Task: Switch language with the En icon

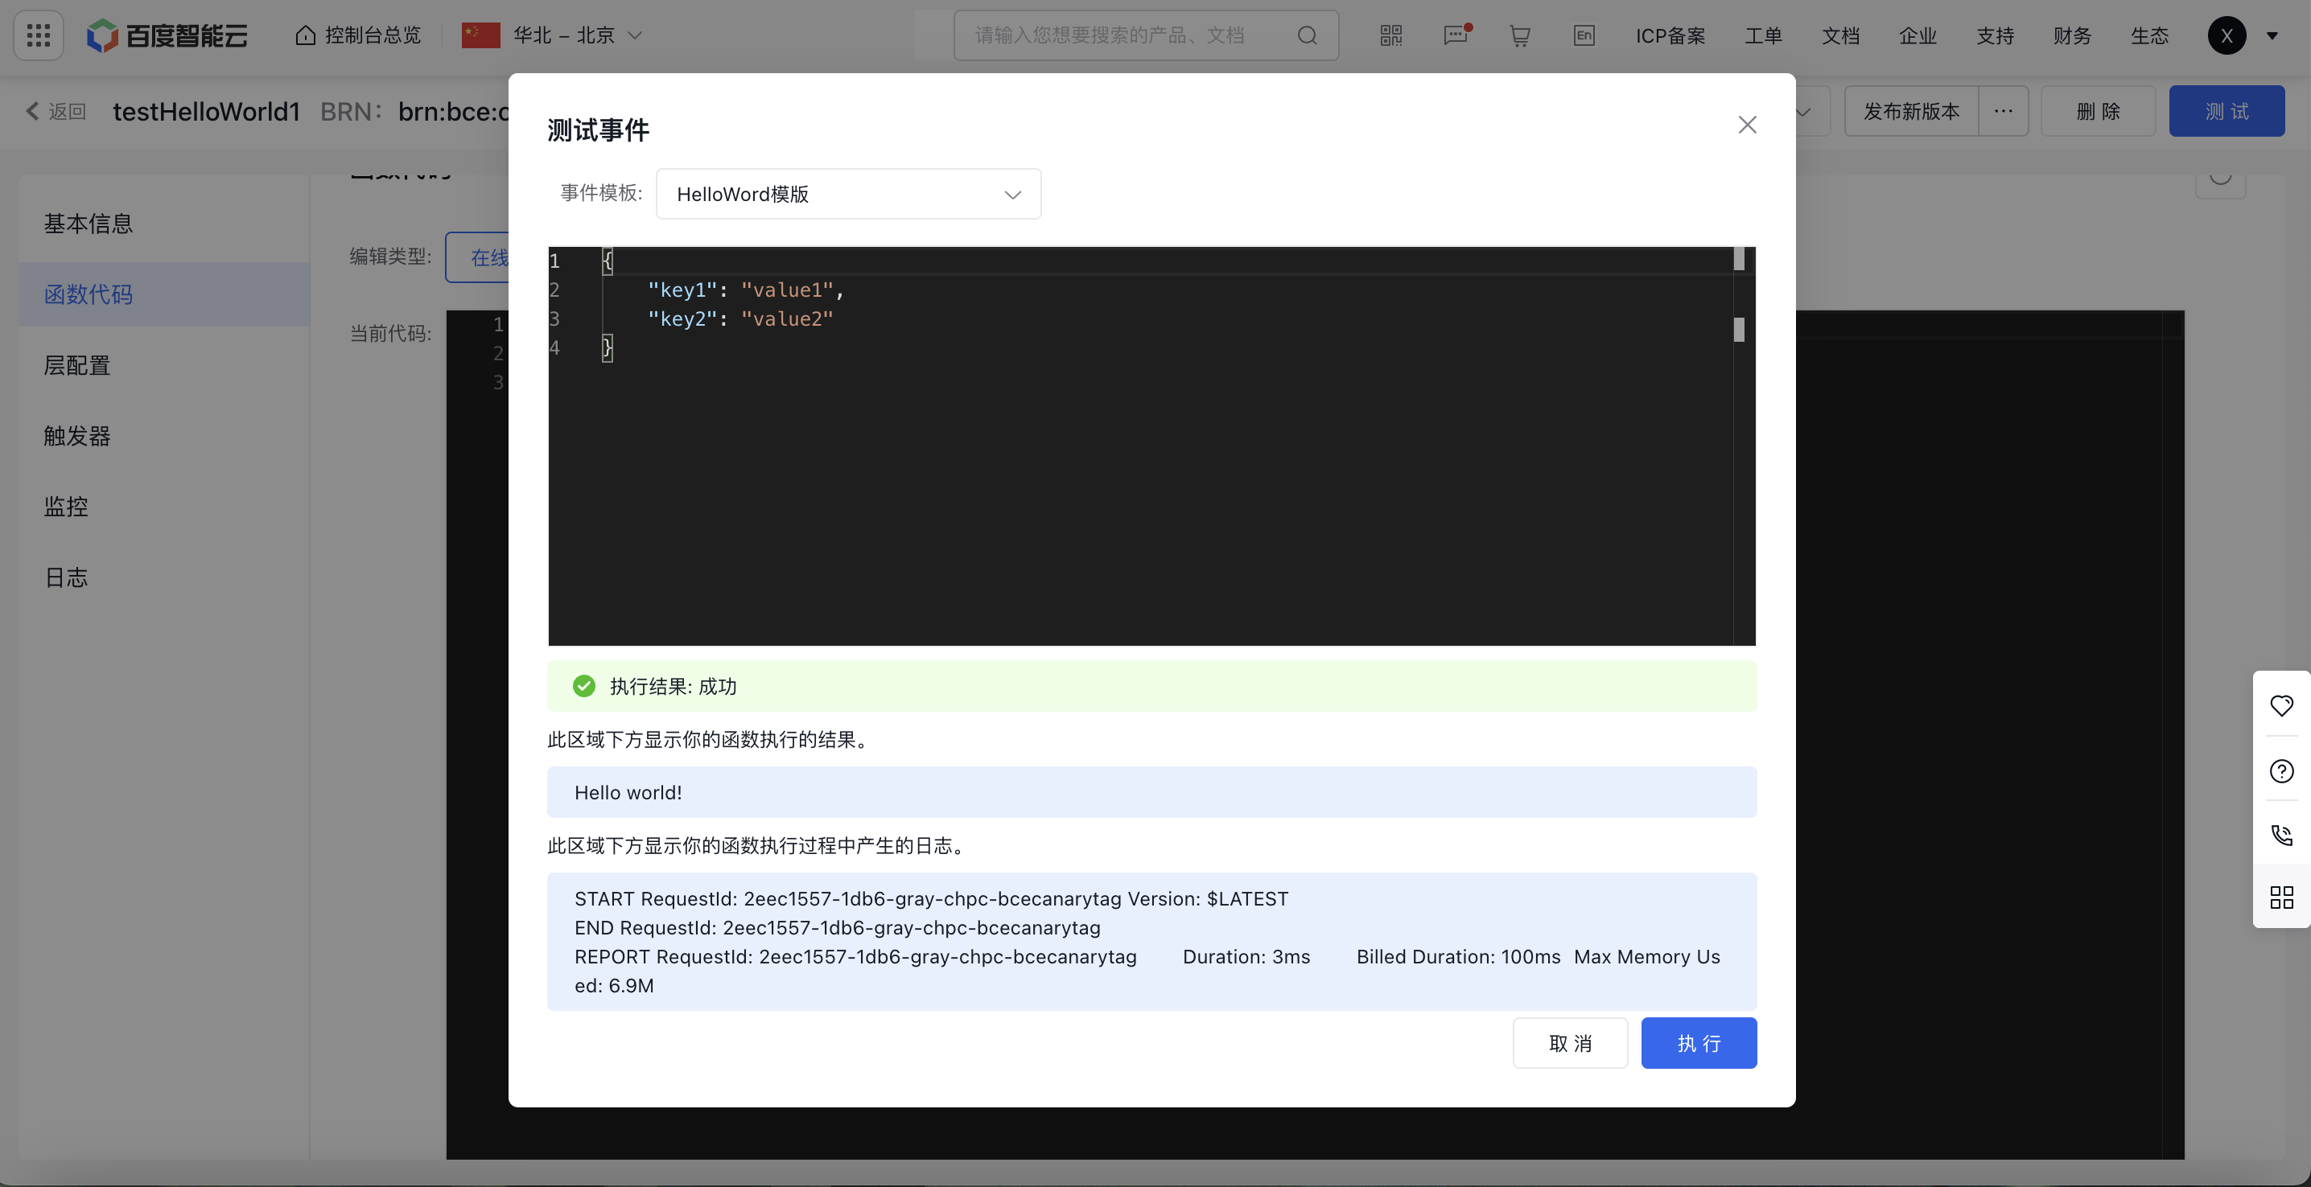Action: [x=1584, y=35]
